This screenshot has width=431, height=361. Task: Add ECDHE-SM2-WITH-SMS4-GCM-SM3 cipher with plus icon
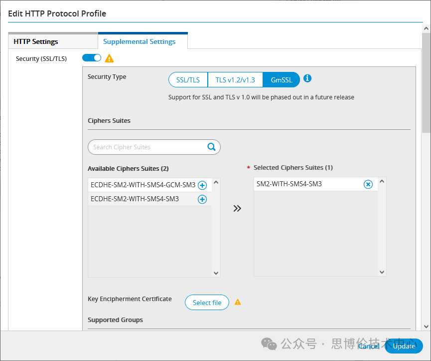pos(202,185)
